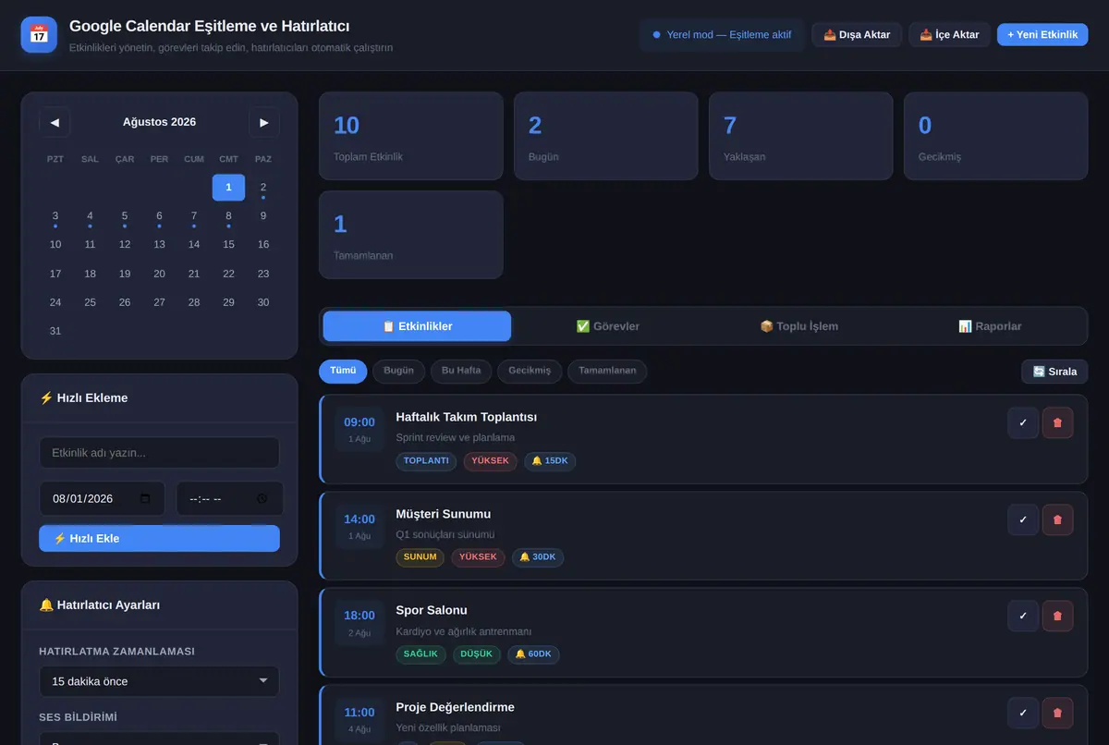
Task: Click the 15DK reminder badge
Action: coord(550,460)
